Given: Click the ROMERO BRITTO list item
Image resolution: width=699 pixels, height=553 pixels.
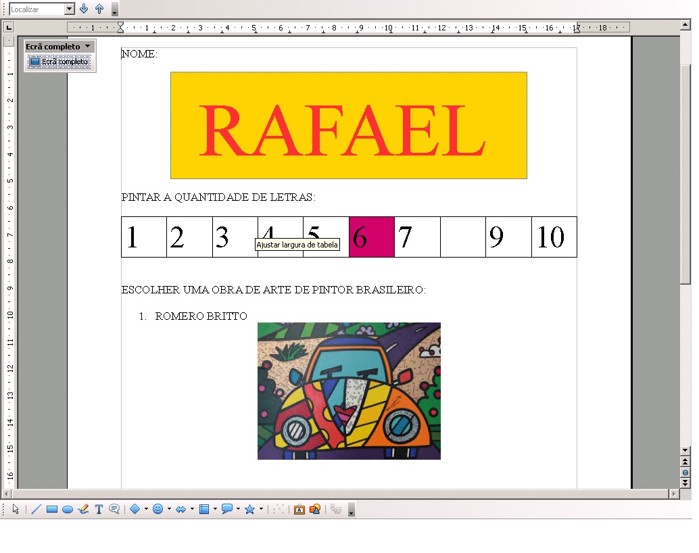Looking at the screenshot, I should 201,316.
